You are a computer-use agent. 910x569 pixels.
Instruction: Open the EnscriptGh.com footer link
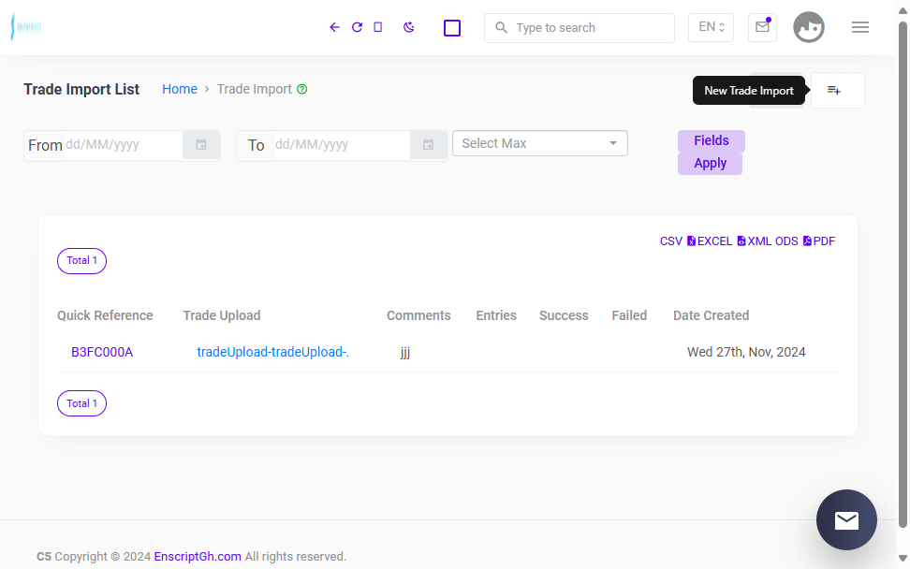[198, 556]
